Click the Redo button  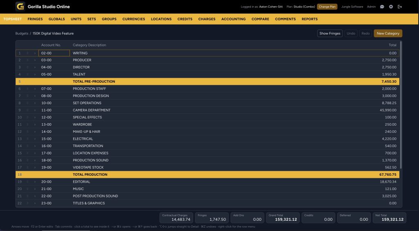coord(365,34)
